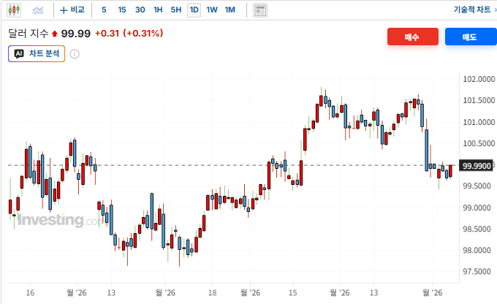Click the 101.5000 price axis label
The width and height of the screenshot is (497, 304).
point(479,101)
